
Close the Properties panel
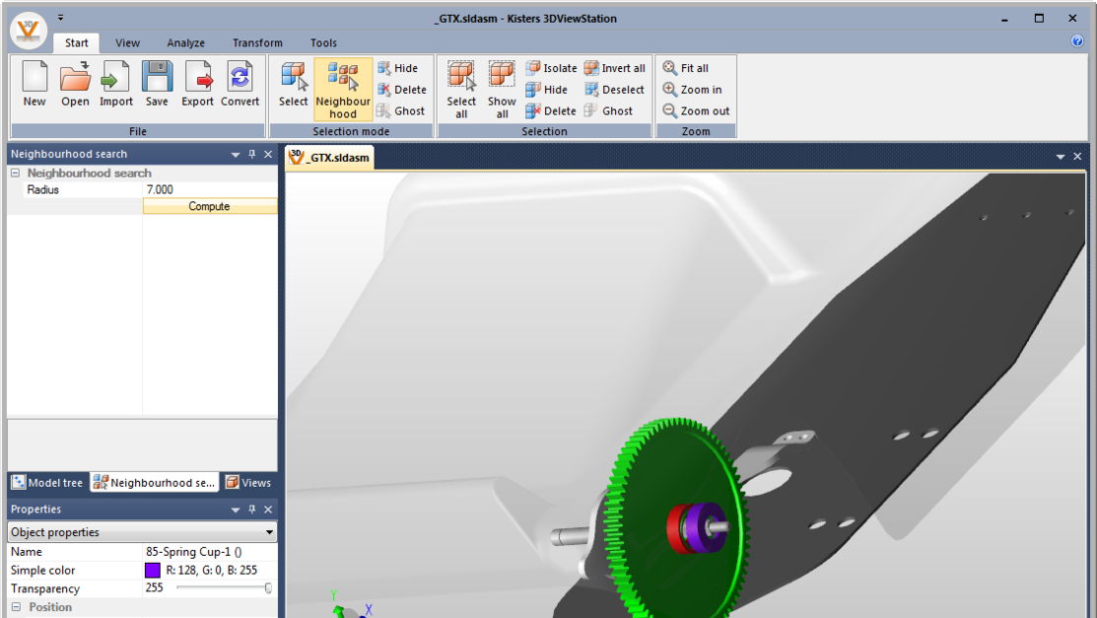tap(268, 510)
